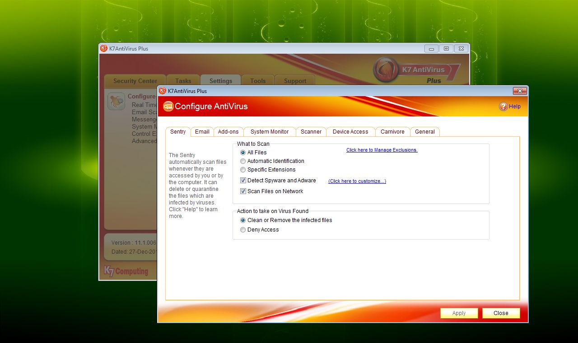The image size is (578, 343).
Task: Open the Add-ons tab
Action: point(228,132)
